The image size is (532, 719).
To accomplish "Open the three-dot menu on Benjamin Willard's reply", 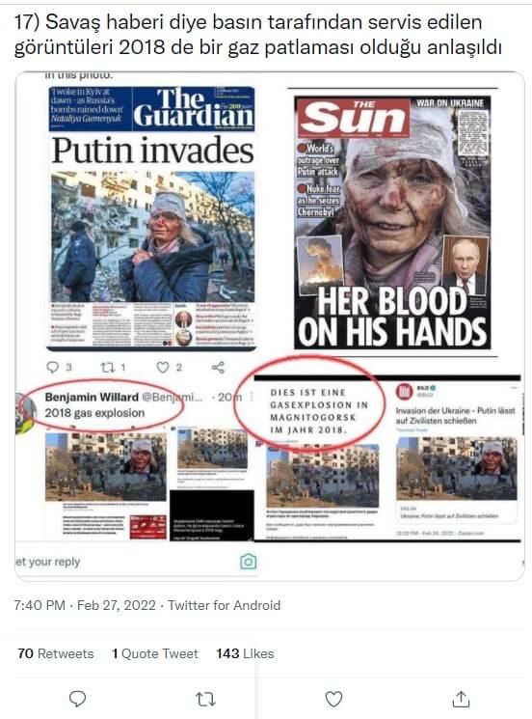I will (251, 397).
